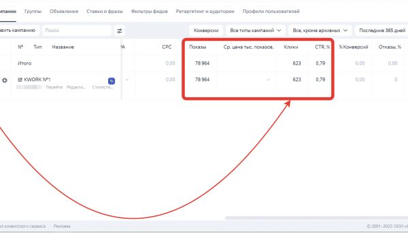Open the KWORK №1 campaign name
Image resolution: width=408 pixels, height=246 pixels.
[37, 80]
